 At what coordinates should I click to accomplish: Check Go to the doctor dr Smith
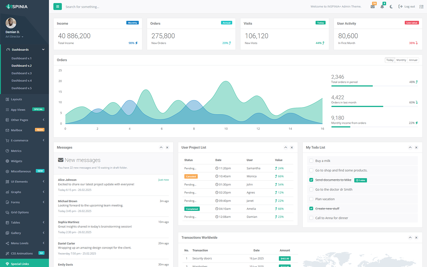tap(311, 189)
